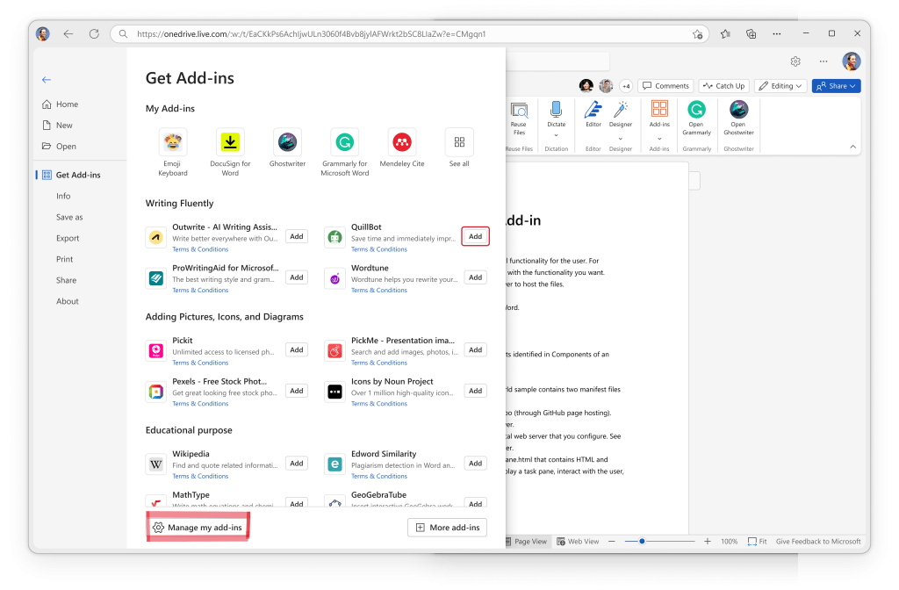Click Fit in the status bar
This screenshot has height=590, width=899.
click(758, 541)
